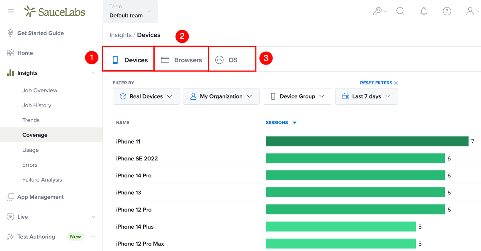Select iPhone 14 Pro row name
Image resolution: width=481 pixels, height=251 pixels.
click(134, 175)
